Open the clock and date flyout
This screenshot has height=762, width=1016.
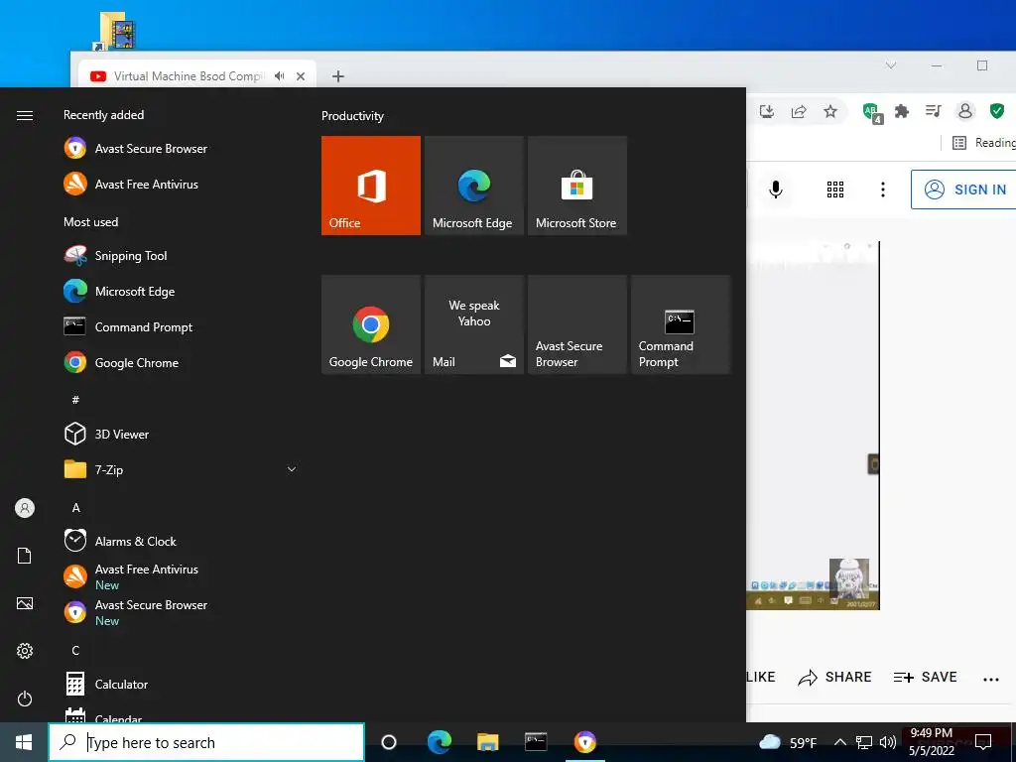[x=931, y=742]
